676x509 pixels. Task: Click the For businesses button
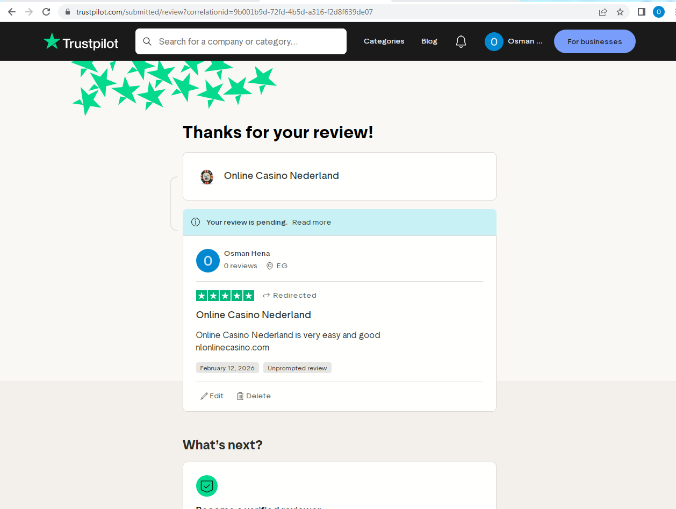[595, 41]
